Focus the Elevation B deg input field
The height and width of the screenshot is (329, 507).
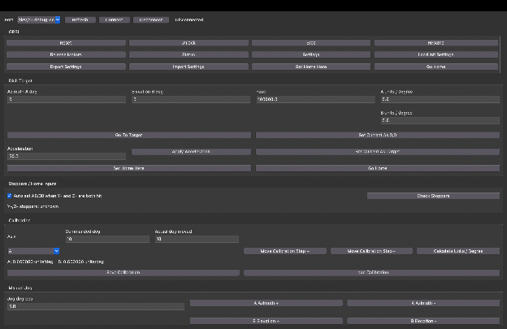[x=191, y=100]
